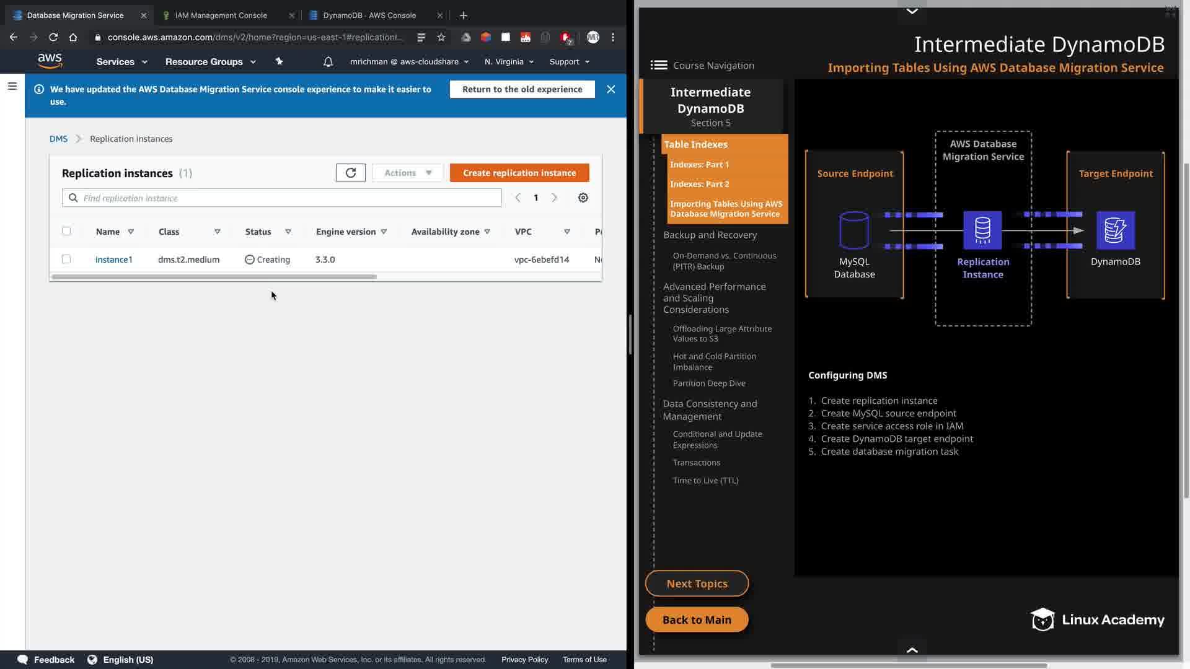Open the instance1 link
Screen dimensions: 1190x669
point(113,260)
